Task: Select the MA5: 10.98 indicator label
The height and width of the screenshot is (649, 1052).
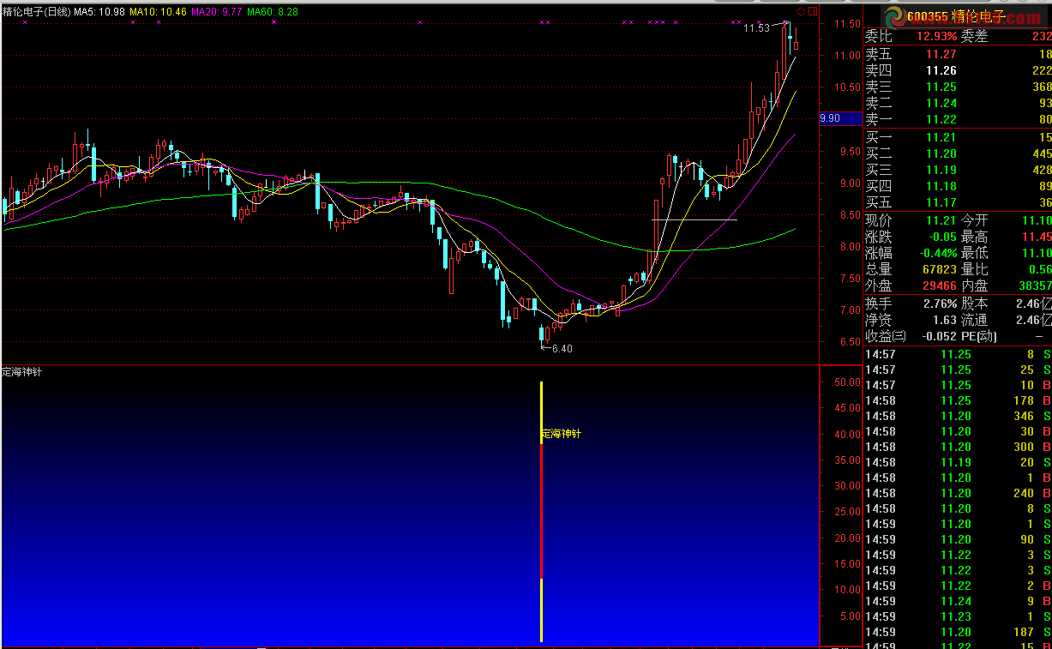Action: 100,12
